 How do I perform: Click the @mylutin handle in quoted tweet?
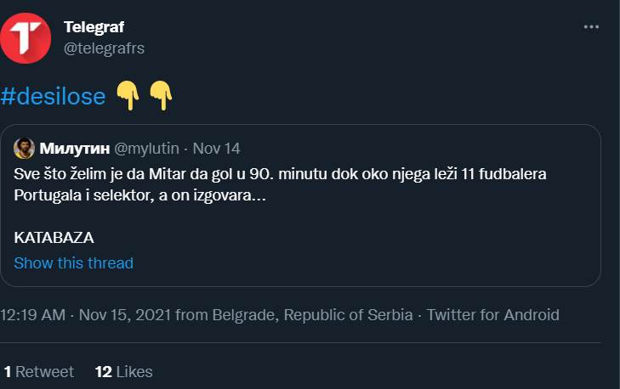(146, 149)
